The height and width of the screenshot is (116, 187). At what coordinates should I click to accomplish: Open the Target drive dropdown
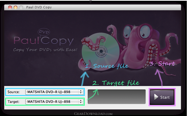pos(54,102)
